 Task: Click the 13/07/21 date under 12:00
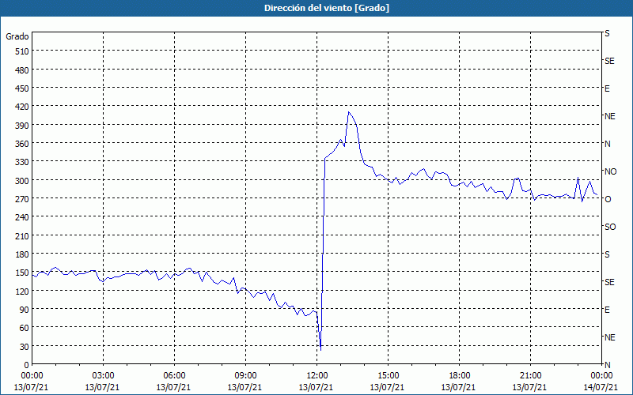pyautogui.click(x=316, y=387)
